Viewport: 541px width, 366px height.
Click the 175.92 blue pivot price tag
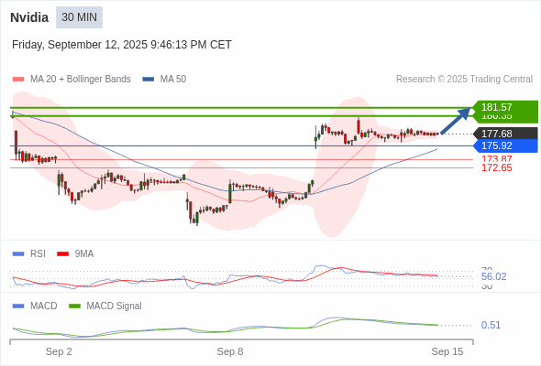coord(505,145)
